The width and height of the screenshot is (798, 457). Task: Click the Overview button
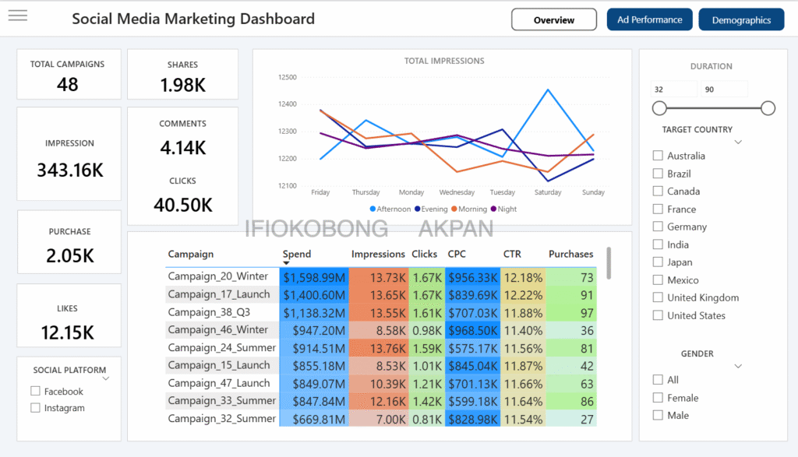tap(553, 20)
